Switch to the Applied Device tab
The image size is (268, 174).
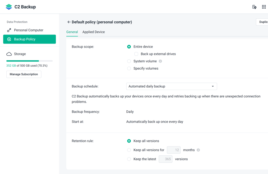[93, 32]
